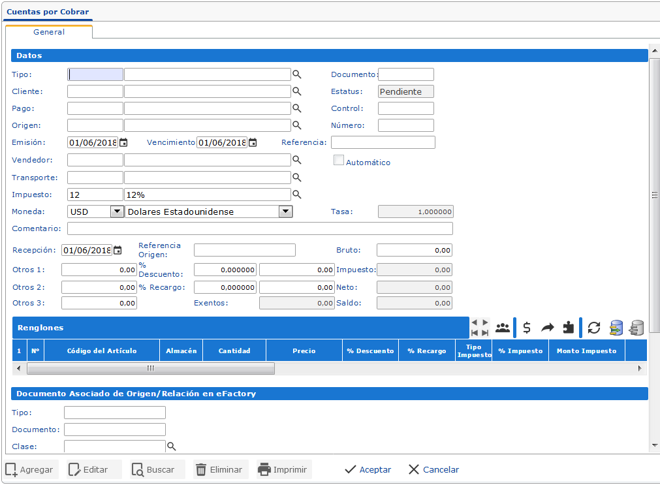
Task: Click the Renglones horizontal scrollbar thumb
Action: tap(150, 368)
